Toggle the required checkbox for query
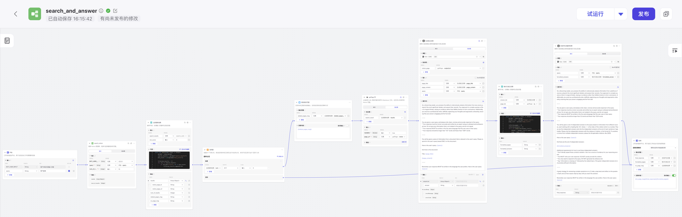Screen dimensions: 682x217 coord(69,170)
